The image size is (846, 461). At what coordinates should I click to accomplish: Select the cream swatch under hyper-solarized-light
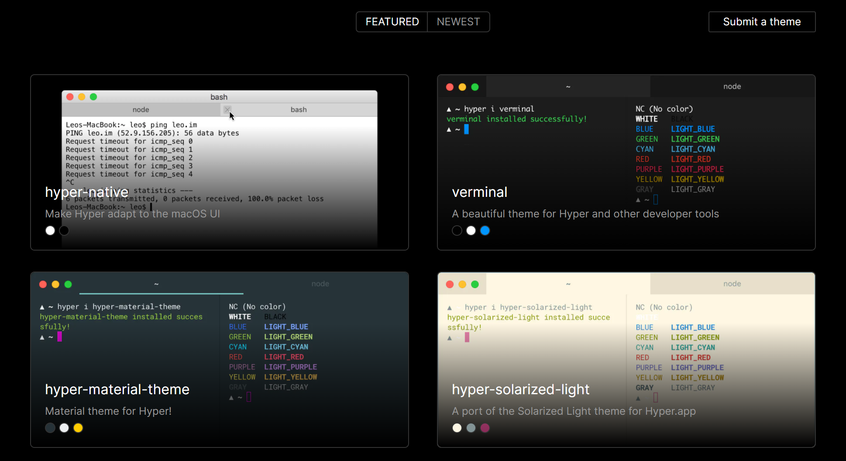[x=457, y=428]
